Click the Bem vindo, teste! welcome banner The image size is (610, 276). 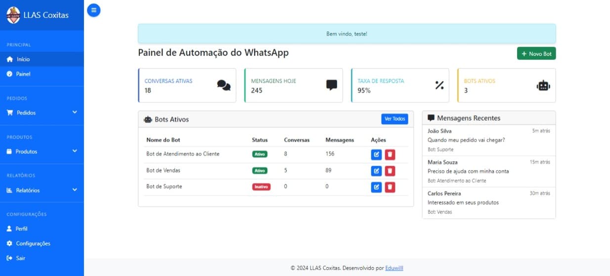(347, 34)
